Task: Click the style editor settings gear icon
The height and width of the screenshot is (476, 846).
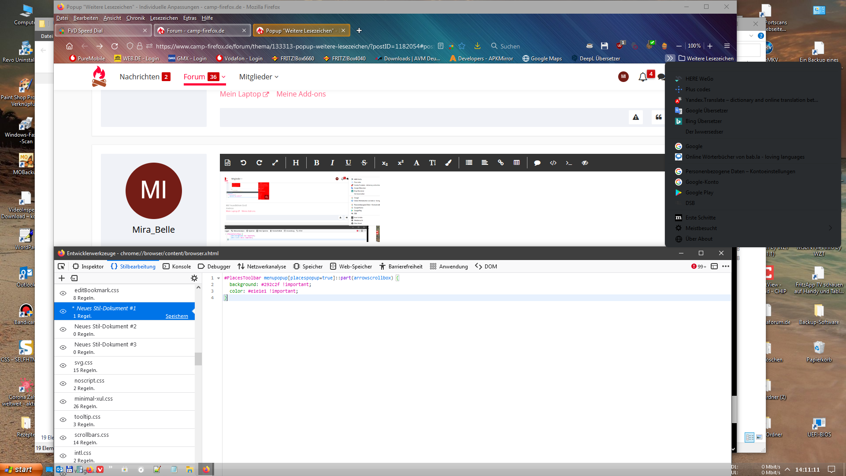Action: pos(194,278)
